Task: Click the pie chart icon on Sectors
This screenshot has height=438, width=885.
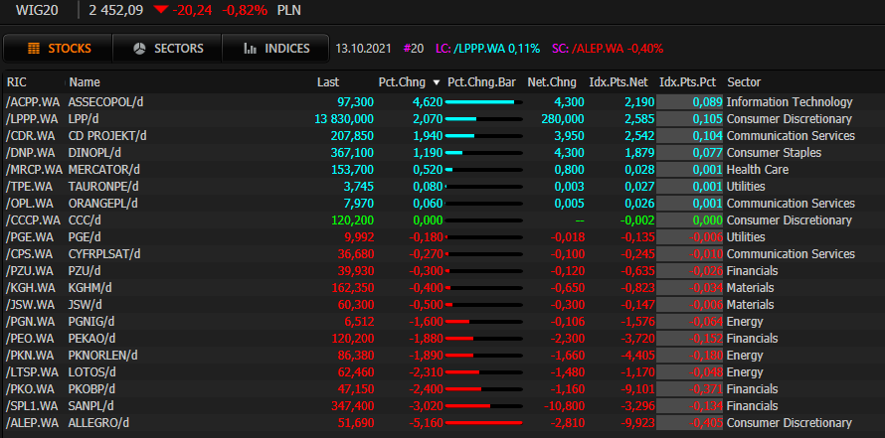Action: tap(140, 49)
